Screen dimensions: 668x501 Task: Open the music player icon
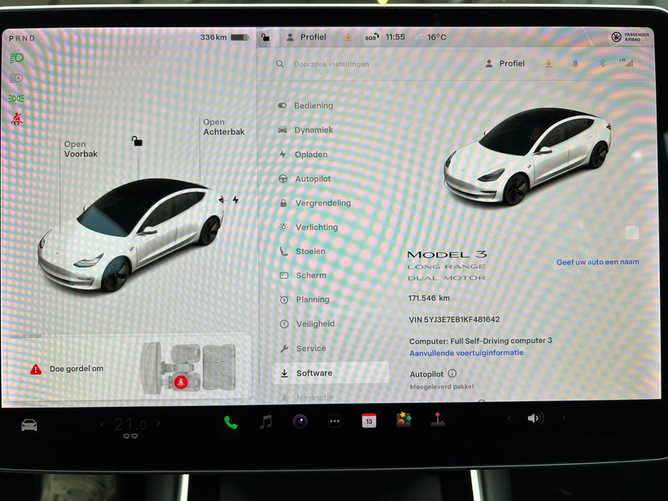(266, 422)
